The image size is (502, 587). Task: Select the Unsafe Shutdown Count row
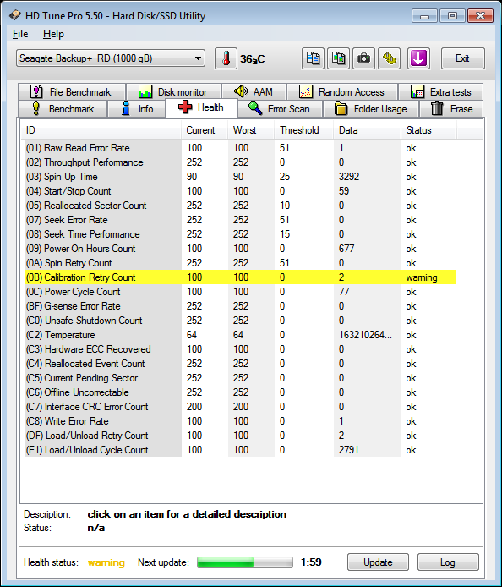pyautogui.click(x=241, y=321)
